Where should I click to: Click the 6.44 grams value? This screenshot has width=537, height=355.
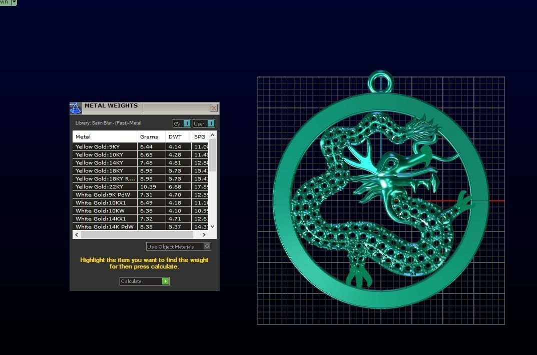pyautogui.click(x=146, y=146)
